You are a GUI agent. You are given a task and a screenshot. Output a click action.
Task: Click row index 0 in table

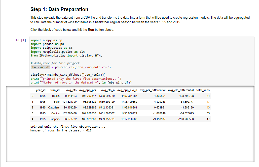[32, 96]
